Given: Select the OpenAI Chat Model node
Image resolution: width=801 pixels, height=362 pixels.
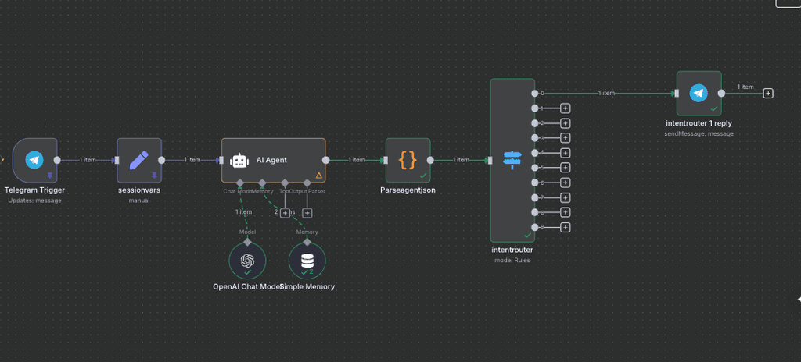Looking at the screenshot, I should (247, 261).
